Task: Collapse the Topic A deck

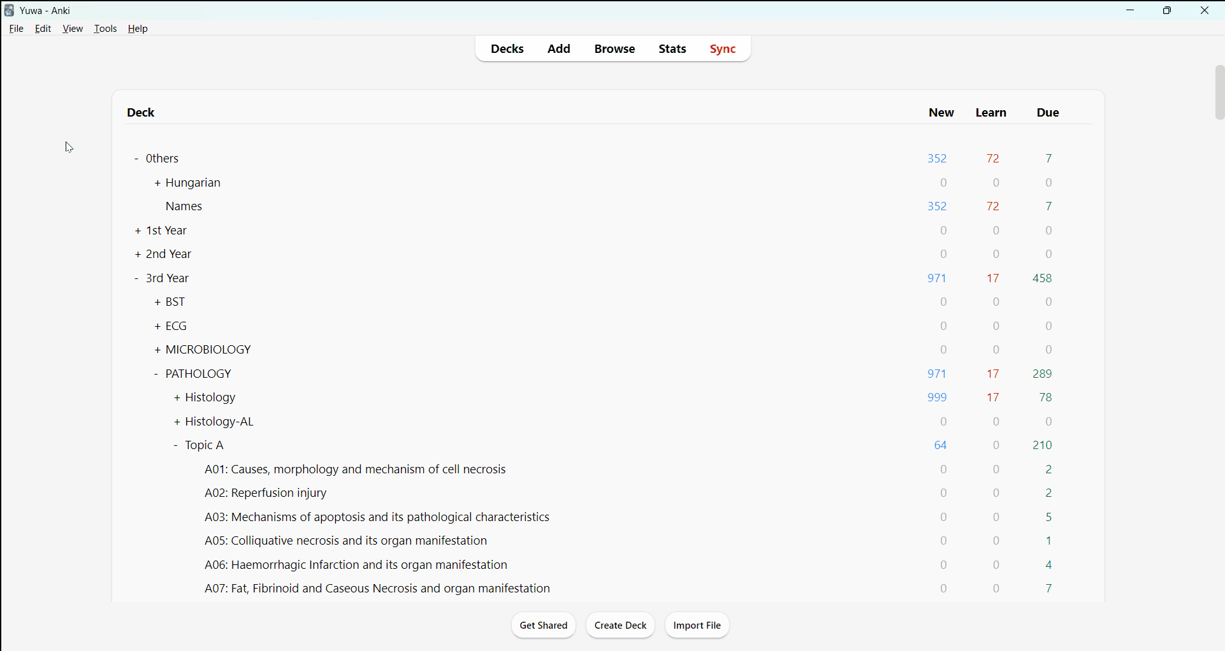Action: [x=176, y=446]
